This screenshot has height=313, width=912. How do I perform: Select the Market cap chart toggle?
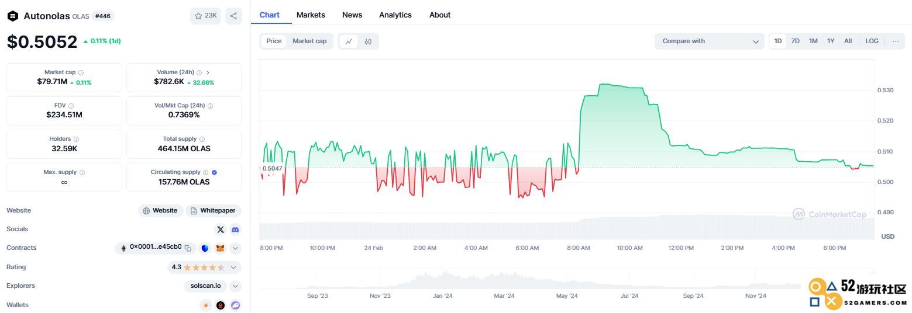tap(309, 41)
